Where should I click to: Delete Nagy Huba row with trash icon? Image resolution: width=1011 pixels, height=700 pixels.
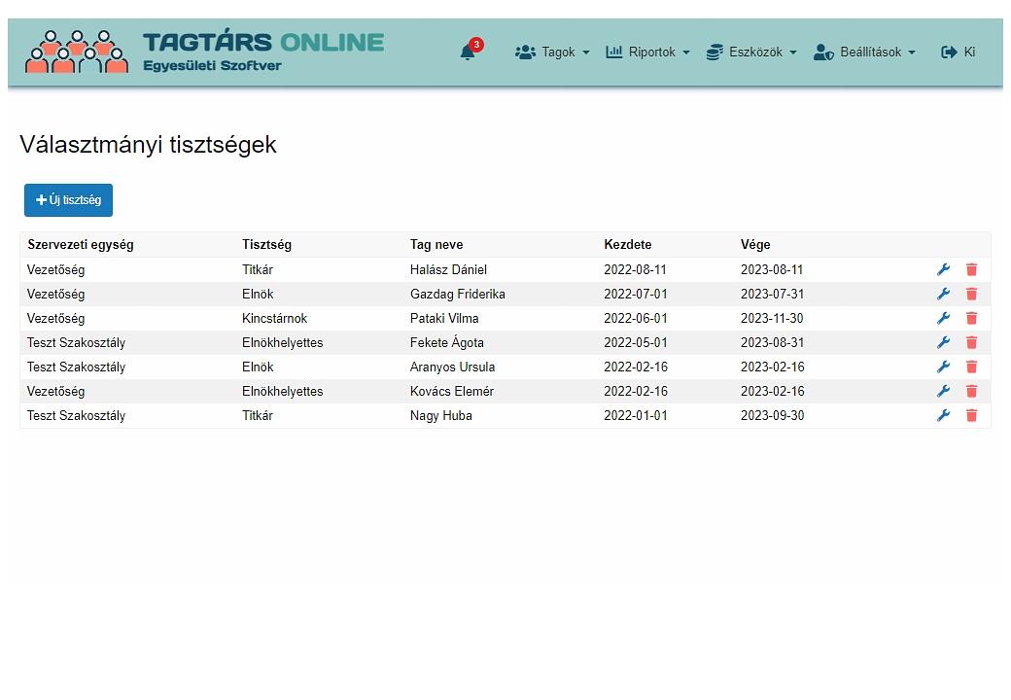(x=972, y=416)
